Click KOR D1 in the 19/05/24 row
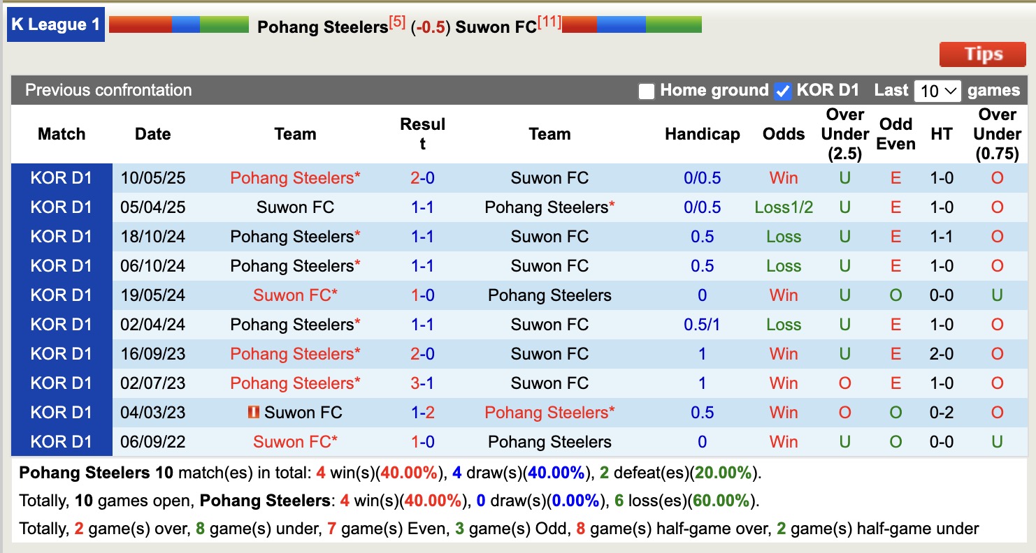The width and height of the screenshot is (1036, 553). pyautogui.click(x=62, y=295)
